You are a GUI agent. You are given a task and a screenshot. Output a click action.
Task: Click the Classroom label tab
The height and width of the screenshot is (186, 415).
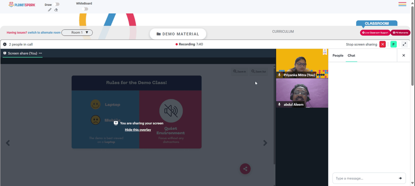(x=377, y=23)
